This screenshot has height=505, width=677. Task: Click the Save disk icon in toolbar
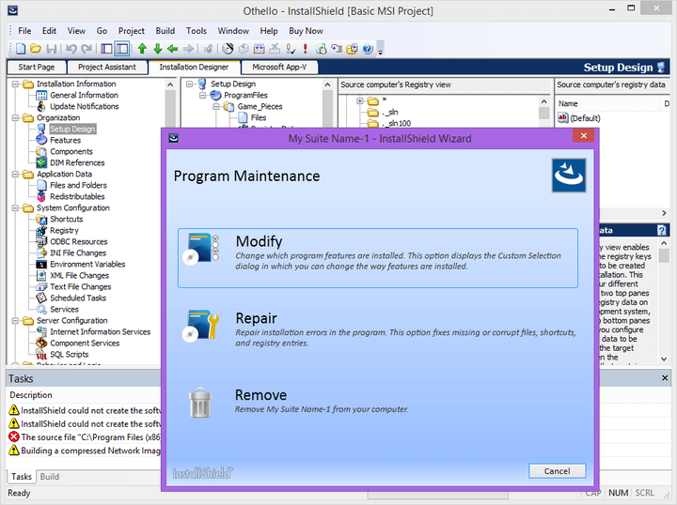[x=52, y=49]
